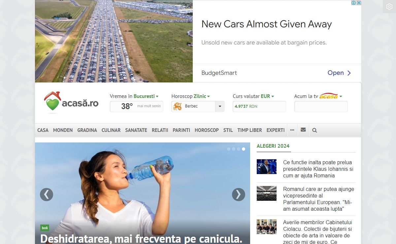Open the STIL menu
Viewport: 396px width, 244px height.
(x=228, y=130)
